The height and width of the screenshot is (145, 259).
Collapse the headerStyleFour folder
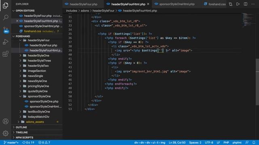pyautogui.click(x=37, y=40)
